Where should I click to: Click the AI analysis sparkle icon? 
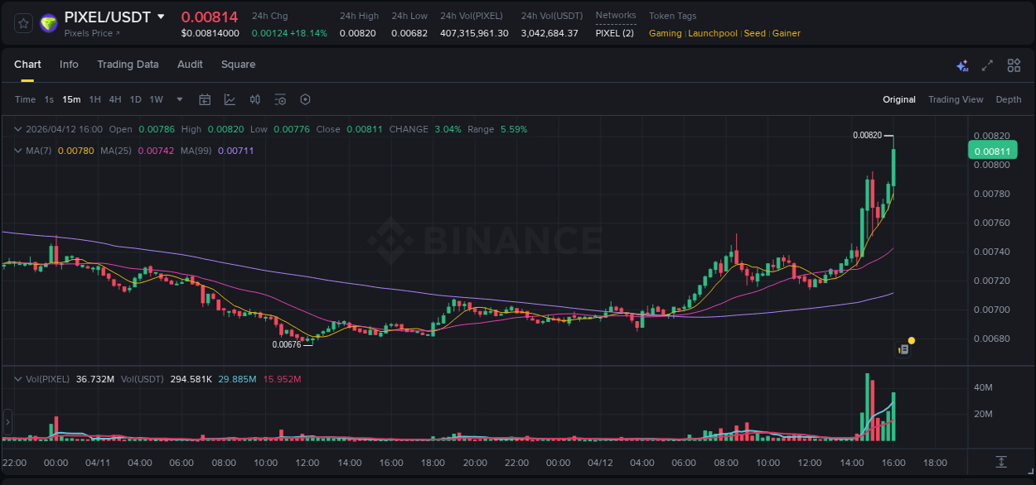tap(962, 65)
